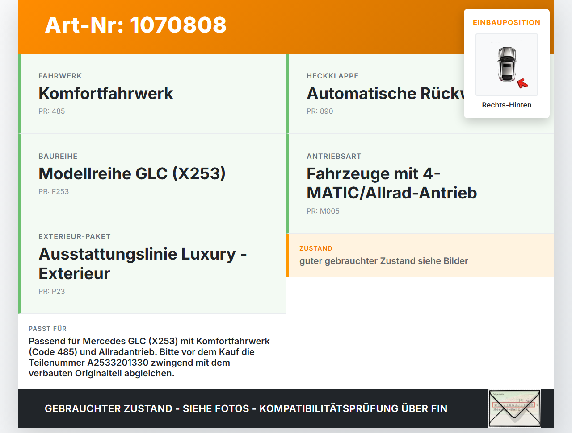Click the "HECKKLAPPE" label
The image size is (572, 433).
tap(332, 76)
